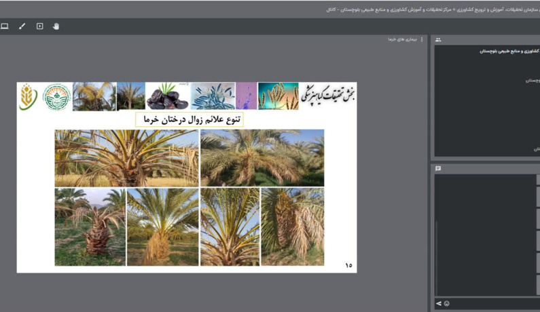Click slide page number ۱۵

[x=348, y=265]
